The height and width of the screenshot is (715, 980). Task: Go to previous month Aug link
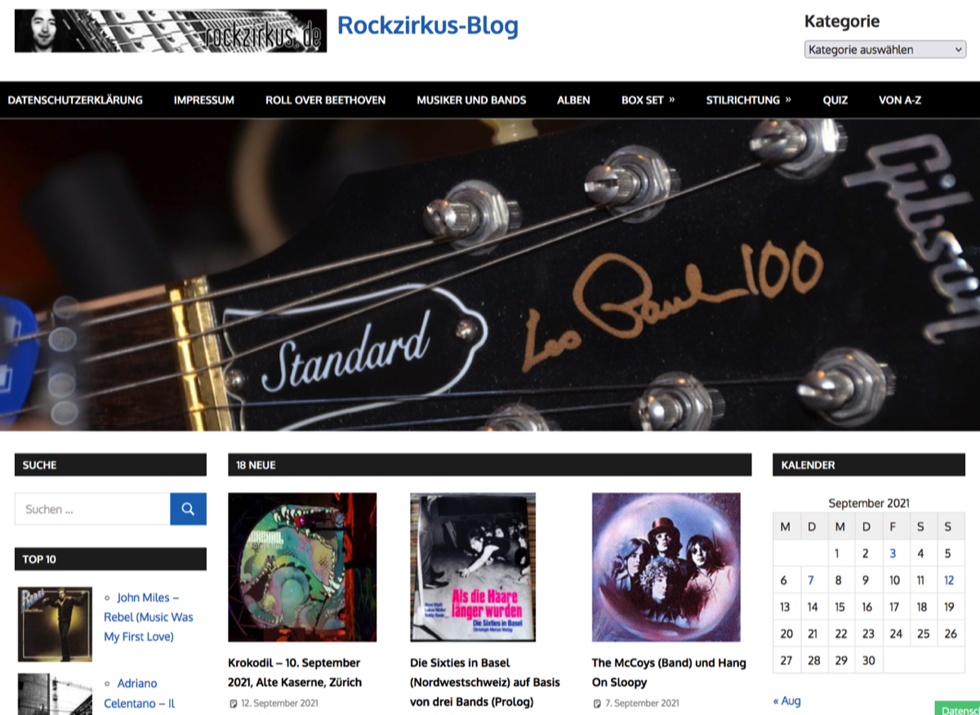tap(786, 700)
